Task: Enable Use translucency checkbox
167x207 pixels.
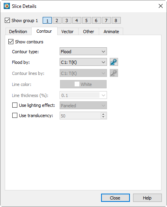Action: click(x=15, y=116)
